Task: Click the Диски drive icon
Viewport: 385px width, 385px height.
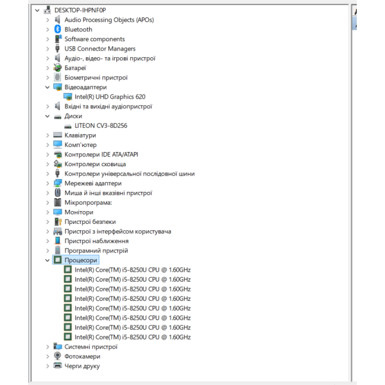Action: [x=58, y=117]
